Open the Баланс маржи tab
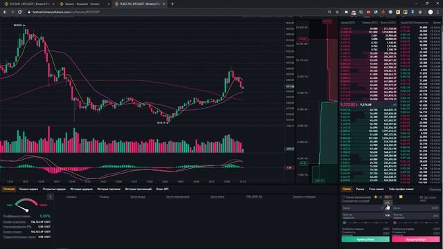443x249 pixels. [x=28, y=189]
